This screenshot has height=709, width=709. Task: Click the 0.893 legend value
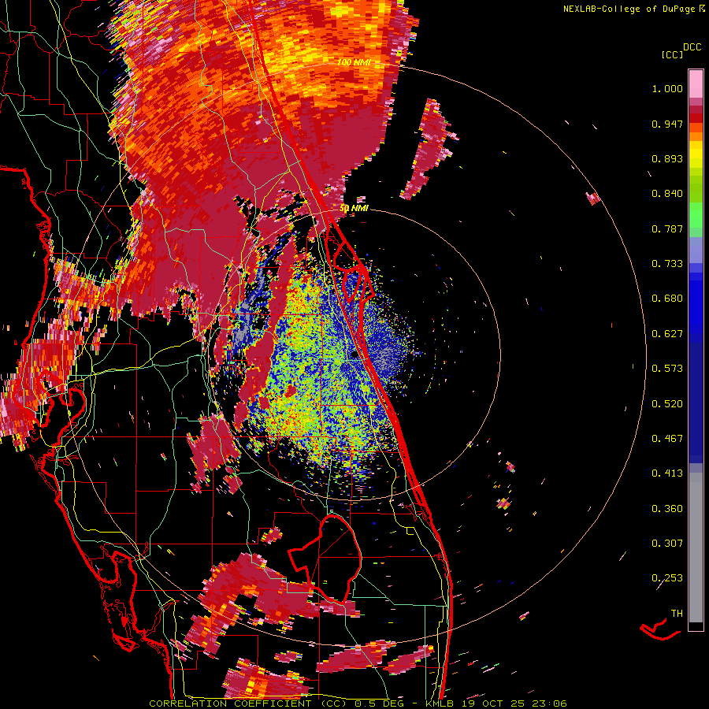tap(667, 158)
